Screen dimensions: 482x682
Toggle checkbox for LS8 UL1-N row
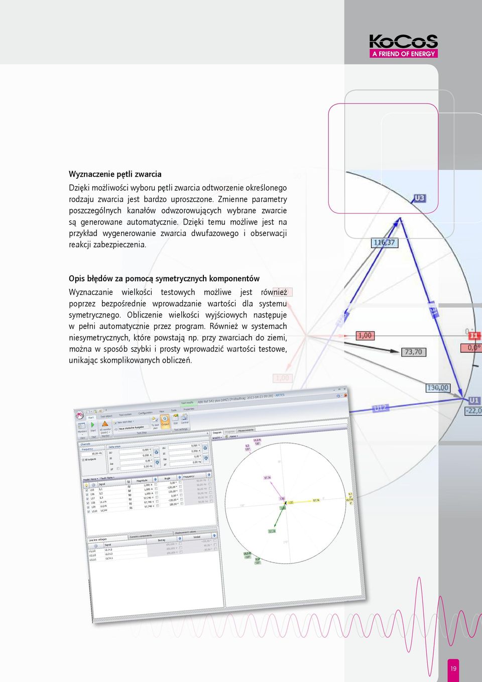pyautogui.click(x=88, y=503)
